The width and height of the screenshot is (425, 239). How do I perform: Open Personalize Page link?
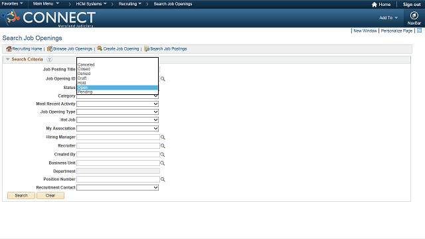click(x=396, y=31)
